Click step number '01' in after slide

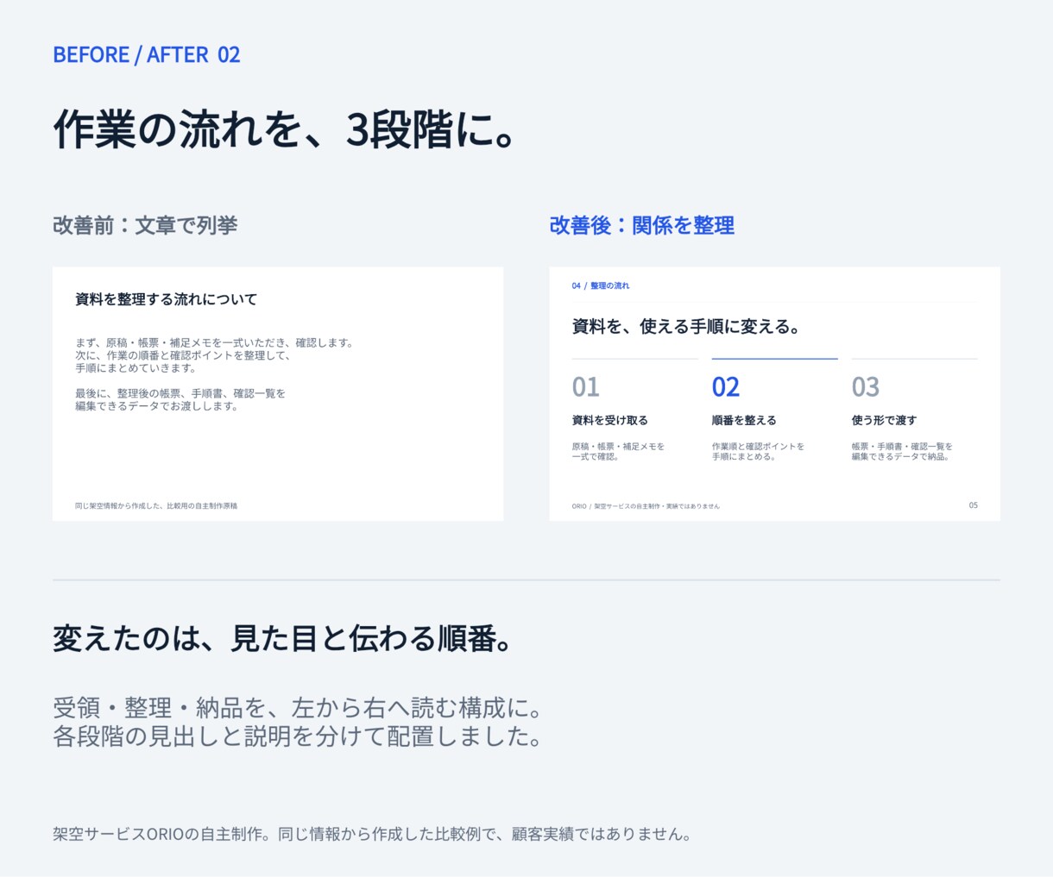coord(585,387)
